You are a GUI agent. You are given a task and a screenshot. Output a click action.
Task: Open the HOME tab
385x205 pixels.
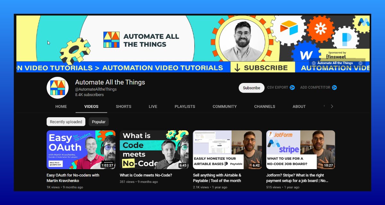coord(61,106)
